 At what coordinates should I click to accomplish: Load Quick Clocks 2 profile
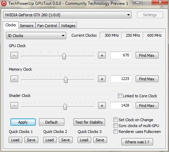(50, 140)
